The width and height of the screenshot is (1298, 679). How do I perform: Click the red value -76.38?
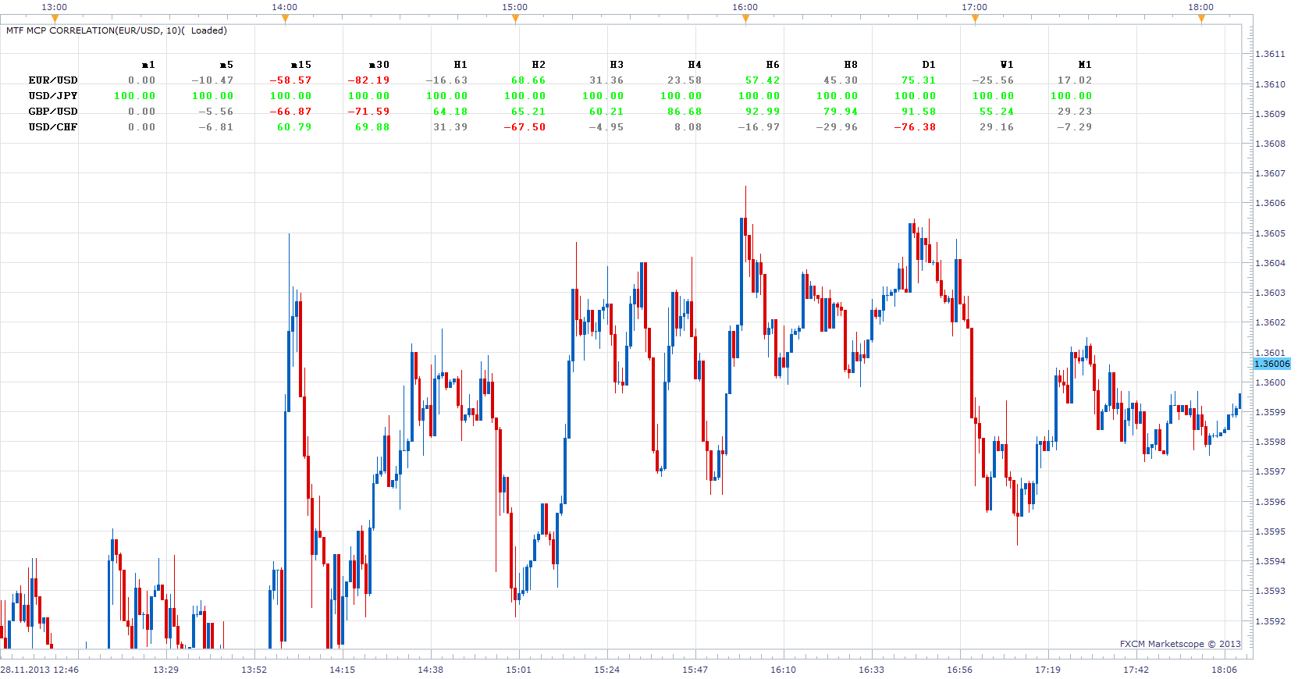tap(915, 127)
